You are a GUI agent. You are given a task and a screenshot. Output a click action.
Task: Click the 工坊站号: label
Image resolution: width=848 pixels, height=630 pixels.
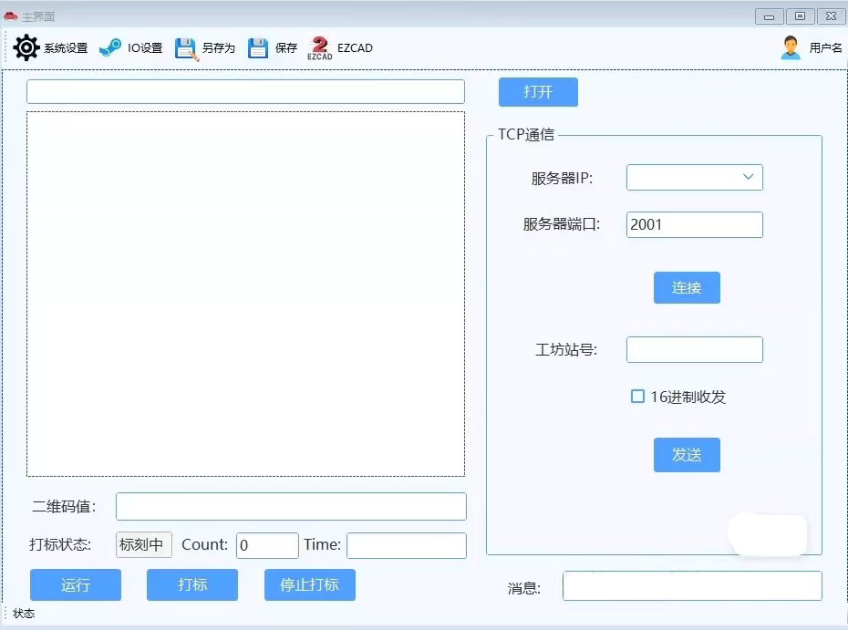pyautogui.click(x=566, y=350)
